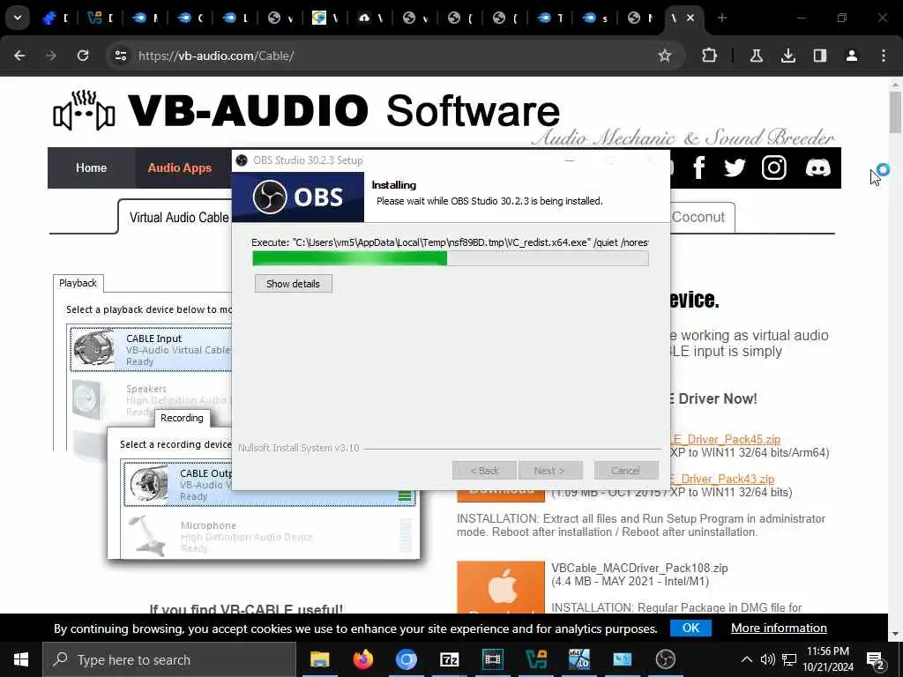Click the browser forward arrow
Screen dimensions: 903x677
51,56
